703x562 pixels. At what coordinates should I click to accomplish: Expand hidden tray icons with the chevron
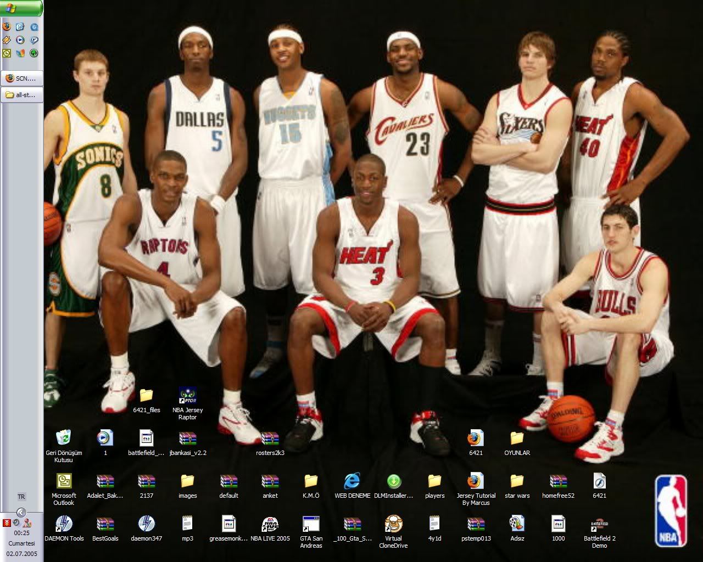point(21,512)
